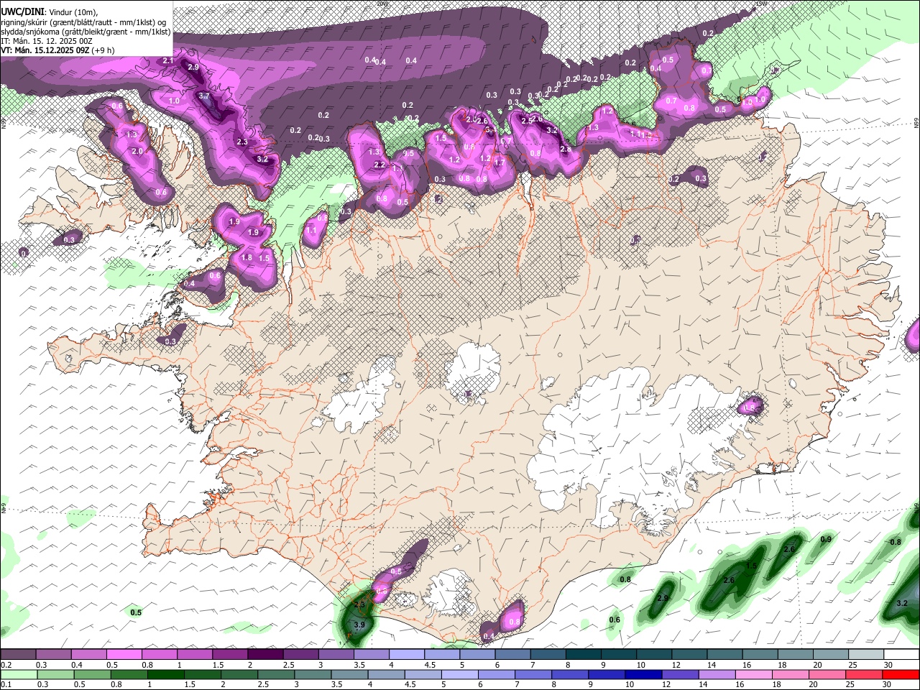The width and height of the screenshot is (920, 690).
Task: Select dark green swatch above 1 in bottom legend
Action: click(x=166, y=675)
